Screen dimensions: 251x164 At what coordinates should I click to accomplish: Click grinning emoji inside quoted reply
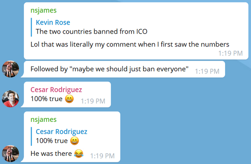pyautogui.click(x=75, y=141)
